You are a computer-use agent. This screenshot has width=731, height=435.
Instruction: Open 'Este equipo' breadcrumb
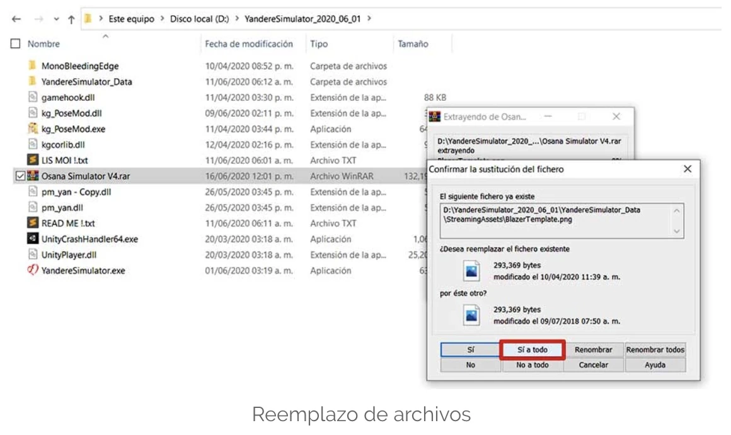pyautogui.click(x=131, y=19)
